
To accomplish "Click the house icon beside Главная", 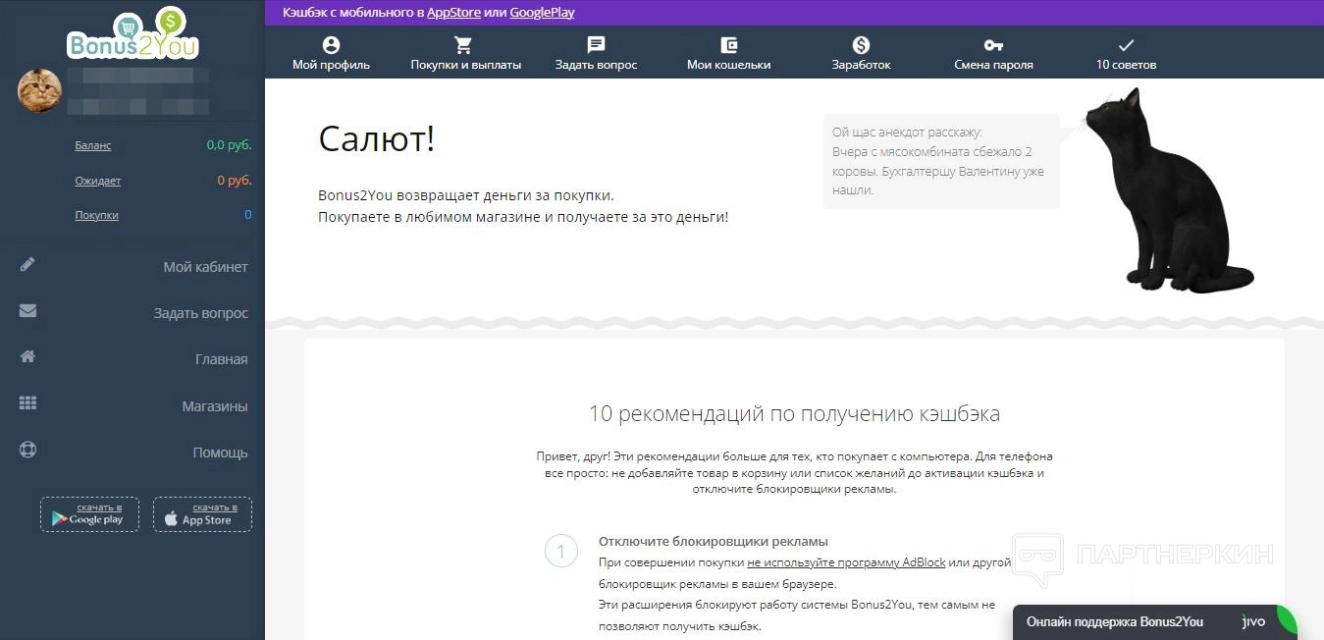I will point(27,357).
